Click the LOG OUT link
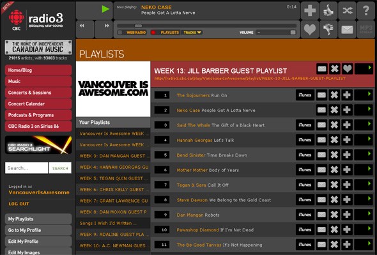The width and height of the screenshot is (377, 255). pyautogui.click(x=19, y=204)
